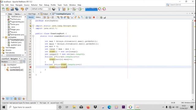This screenshot has height=110, width=196.
Task: Open the default config dropdown
Action: [x=41, y=9]
